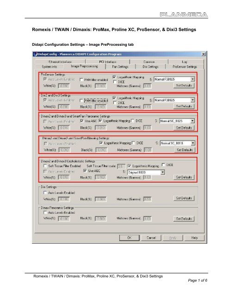Open the Ethernet Interface tab
Viewport: 229px width, 296px height.
(x=60, y=62)
